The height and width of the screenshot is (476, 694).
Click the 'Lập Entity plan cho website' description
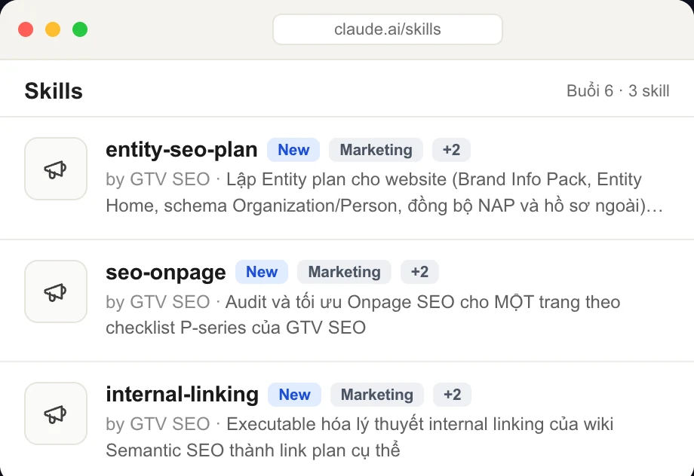[x=384, y=193]
